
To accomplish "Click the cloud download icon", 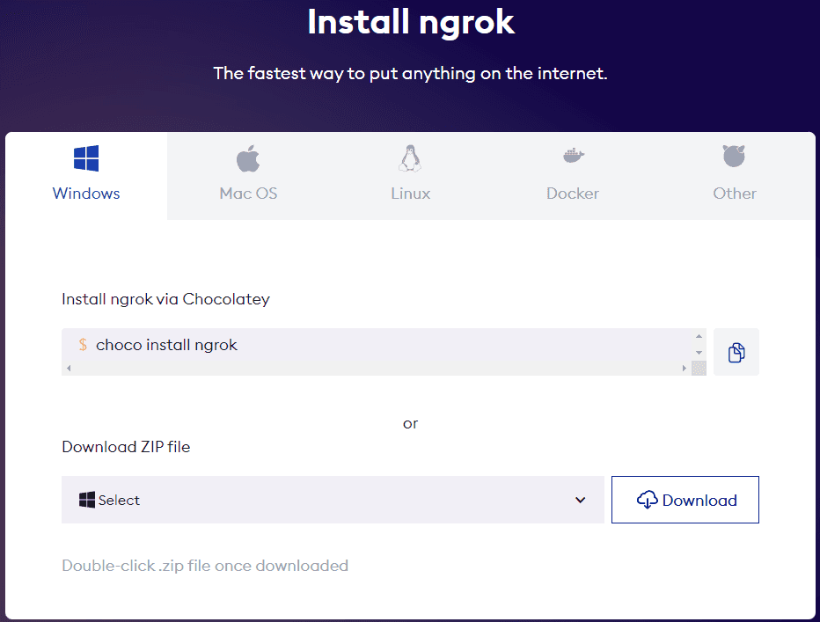I will click(647, 500).
